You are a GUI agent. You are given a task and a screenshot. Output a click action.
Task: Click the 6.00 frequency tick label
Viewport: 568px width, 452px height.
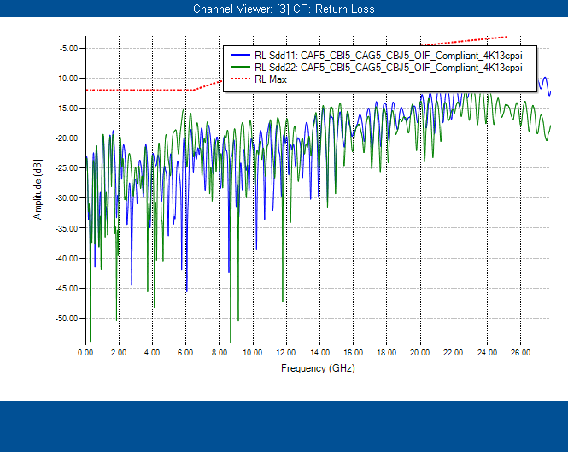point(185,353)
